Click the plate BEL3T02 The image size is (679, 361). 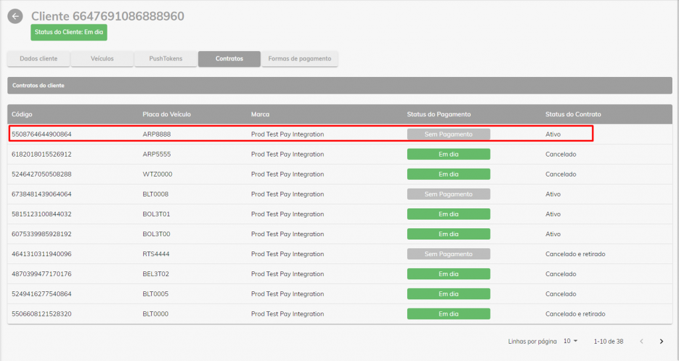click(156, 274)
